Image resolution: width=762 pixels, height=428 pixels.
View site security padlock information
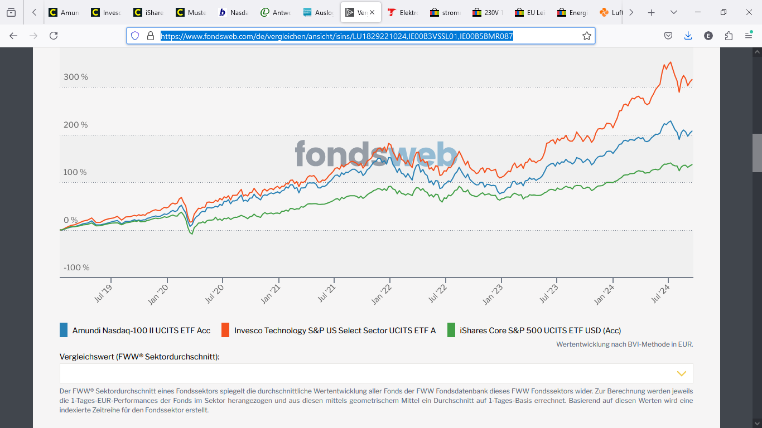150,36
